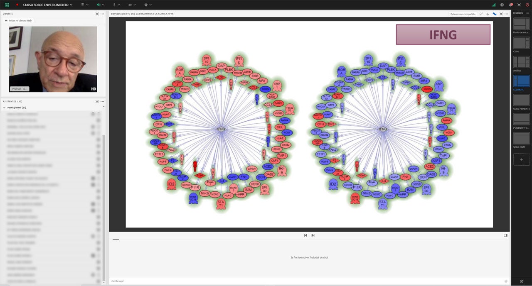Click Detener uso compartido button
The width and height of the screenshot is (532, 286).
[x=463, y=14]
